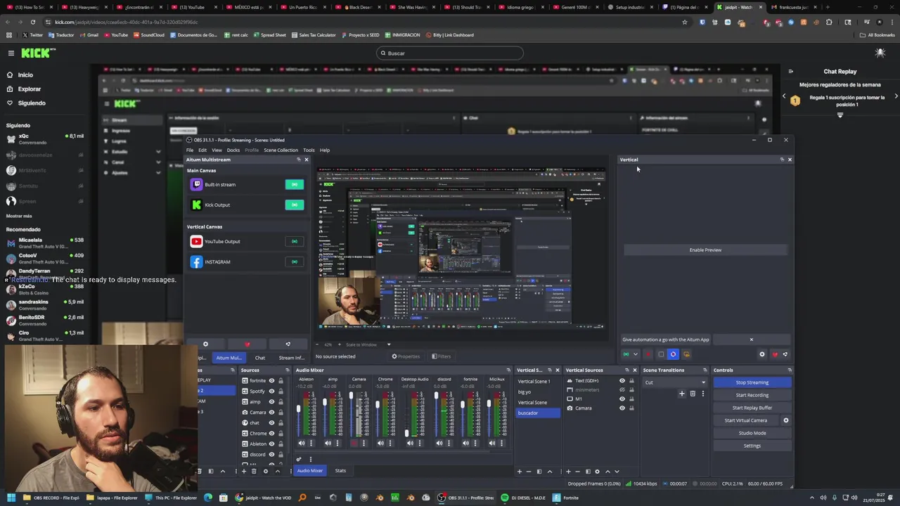The height and width of the screenshot is (506, 900).
Task: Show the minimeters vertical source
Action: [622, 389]
